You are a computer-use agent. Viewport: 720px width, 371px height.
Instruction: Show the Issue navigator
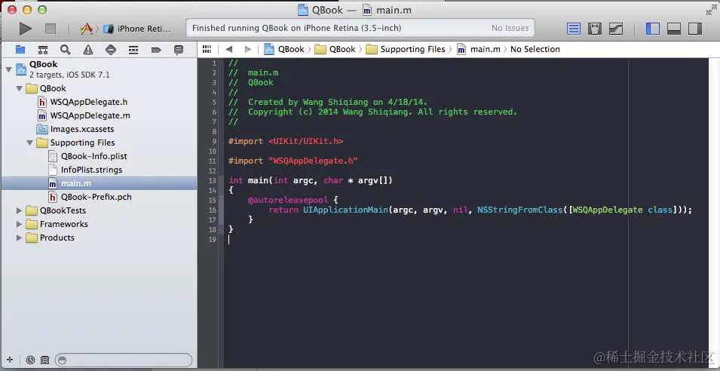click(88, 50)
